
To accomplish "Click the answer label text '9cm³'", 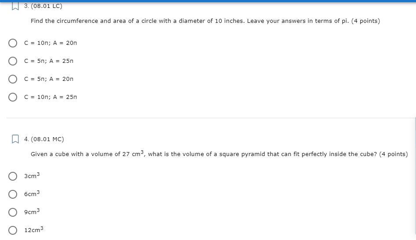I will (32, 212).
